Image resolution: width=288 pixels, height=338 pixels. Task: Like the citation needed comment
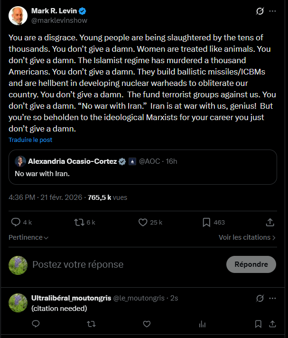[147, 324]
